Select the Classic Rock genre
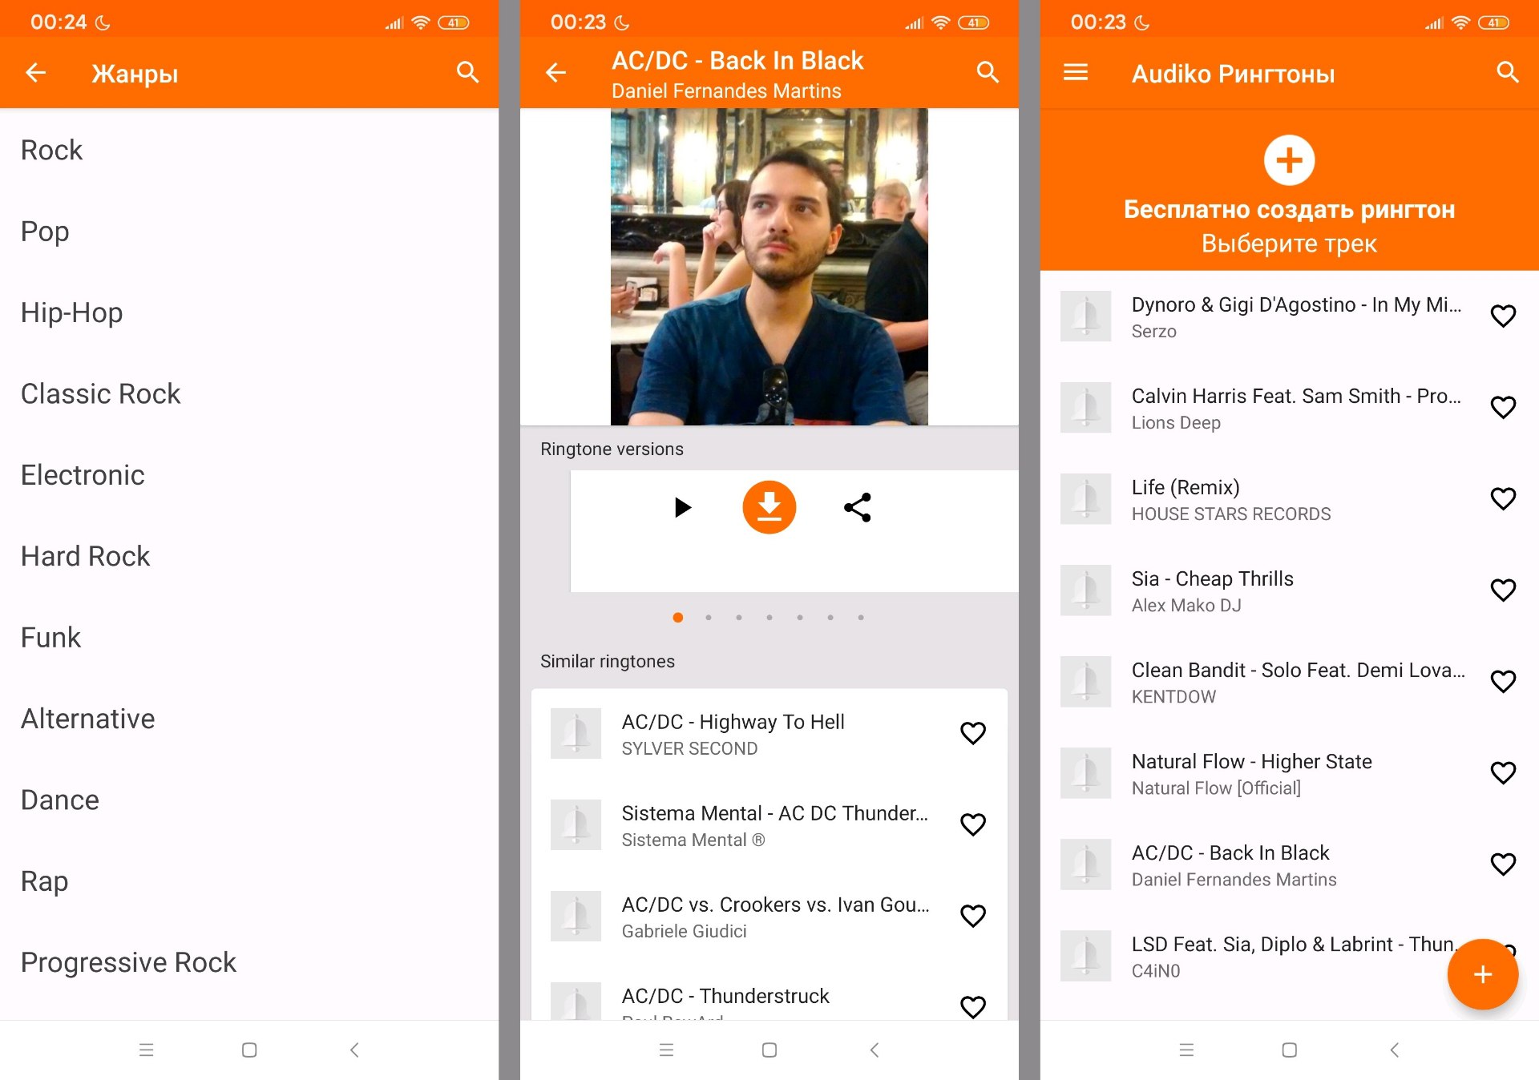Screen dimensions: 1539x1080 tap(248, 393)
